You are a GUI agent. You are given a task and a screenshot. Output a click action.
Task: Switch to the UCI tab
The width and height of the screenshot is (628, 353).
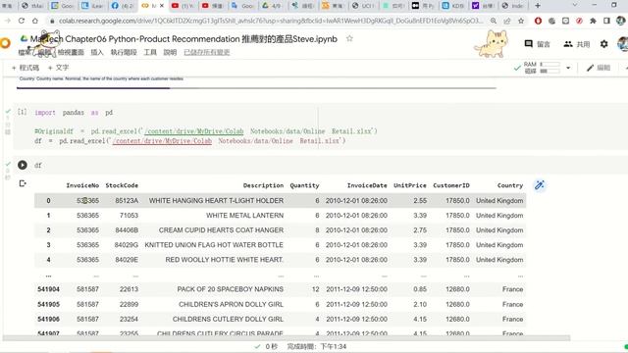(x=364, y=6)
